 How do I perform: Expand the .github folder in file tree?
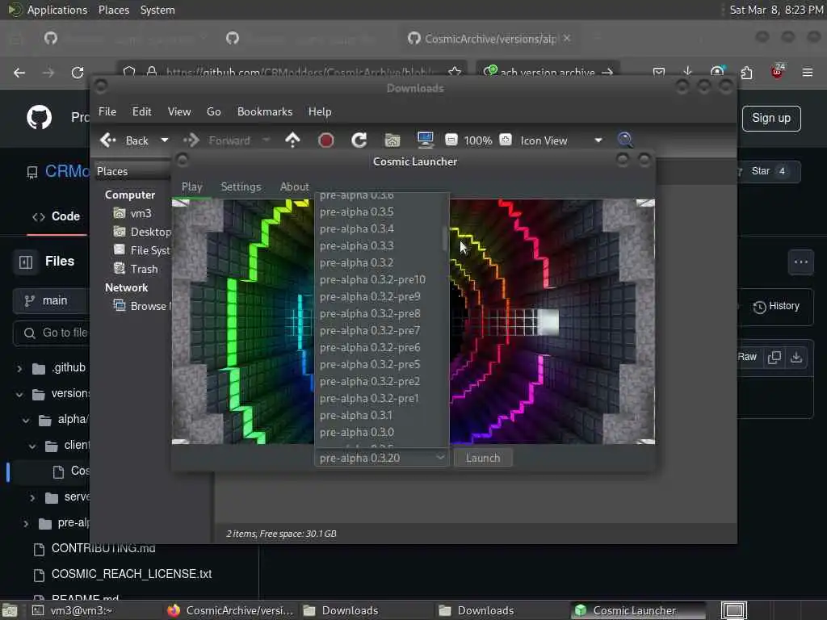(19, 368)
